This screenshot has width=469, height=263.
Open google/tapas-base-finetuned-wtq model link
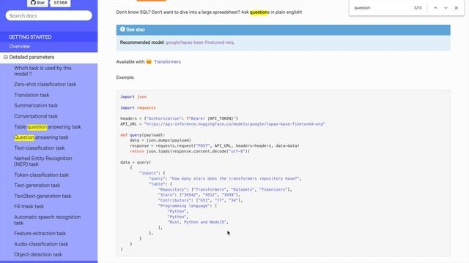click(199, 42)
